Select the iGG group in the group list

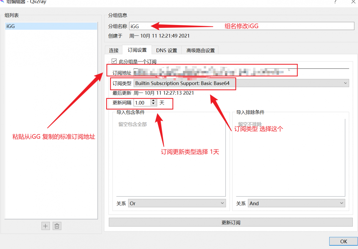(51, 26)
